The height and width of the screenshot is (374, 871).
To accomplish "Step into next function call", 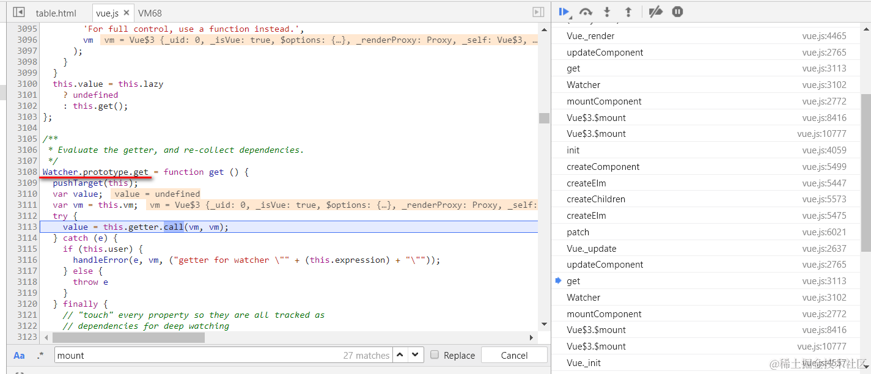I will click(x=607, y=12).
